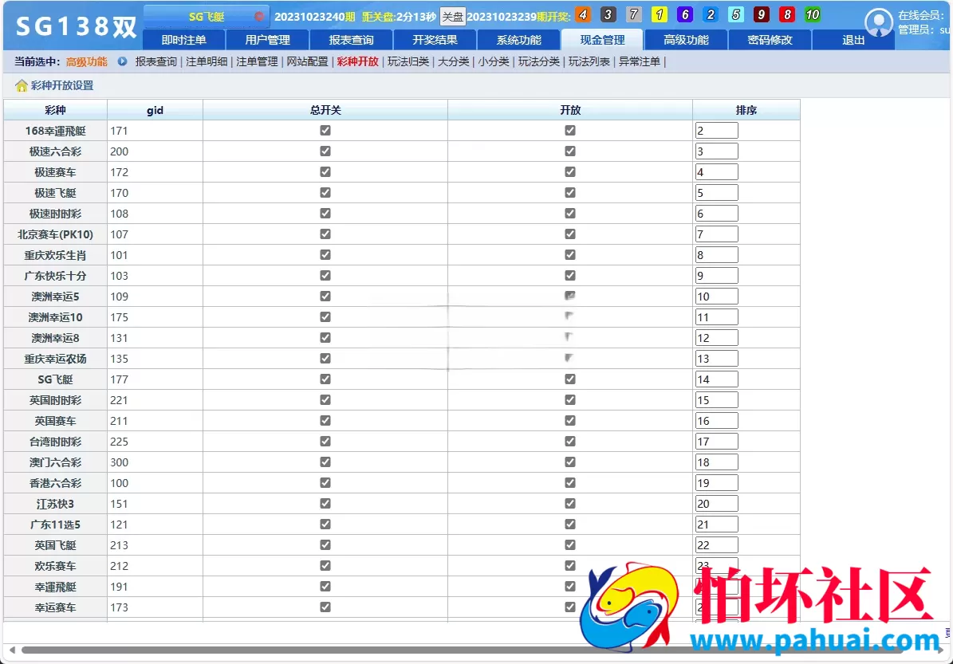Viewport: 953px width, 664px height.
Task: Open the 即时注单 tab
Action: point(183,40)
